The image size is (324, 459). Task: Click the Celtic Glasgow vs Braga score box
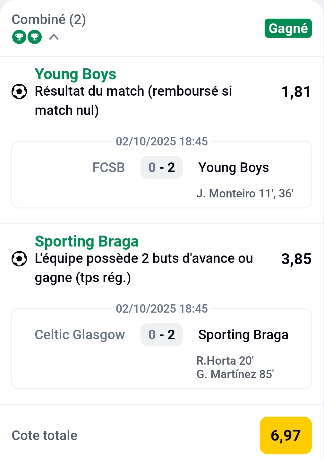click(x=162, y=335)
